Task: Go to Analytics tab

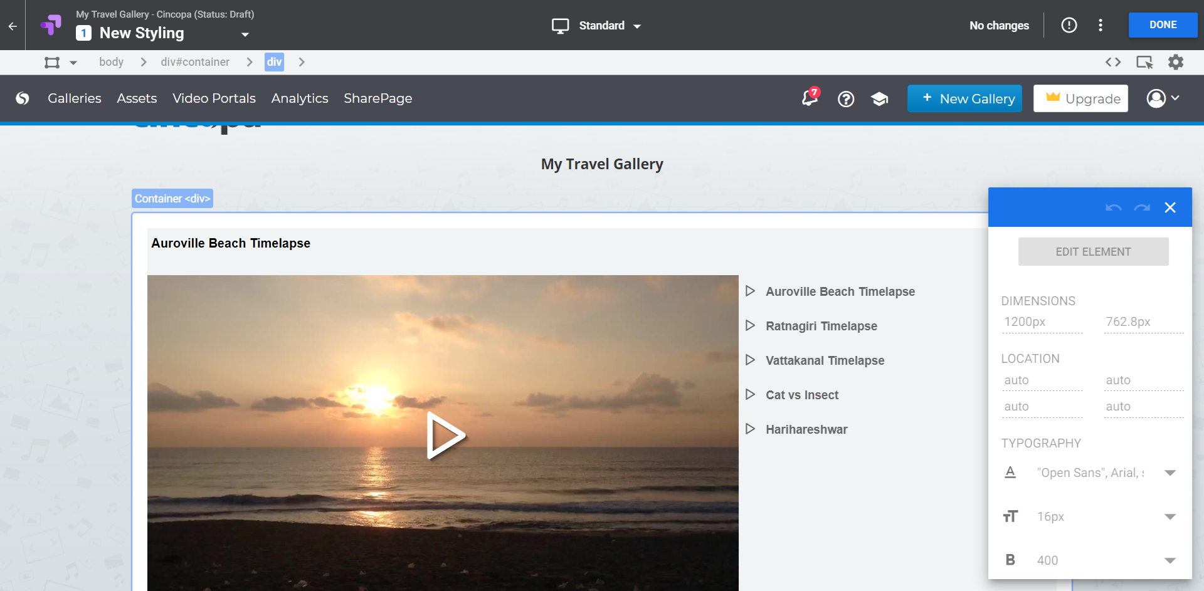Action: click(x=300, y=98)
